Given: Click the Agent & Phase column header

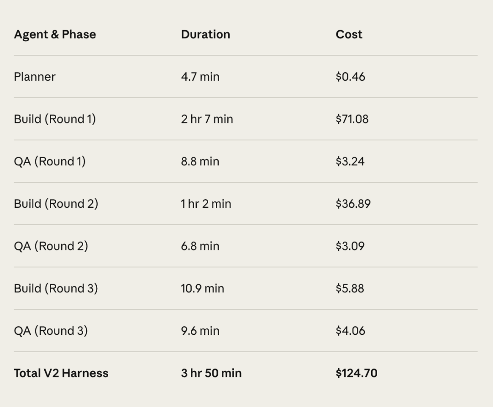Looking at the screenshot, I should point(55,34).
